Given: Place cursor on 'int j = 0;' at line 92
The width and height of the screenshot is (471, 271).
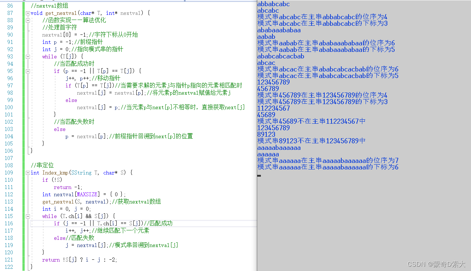Looking at the screenshot, I should tap(57, 49).
